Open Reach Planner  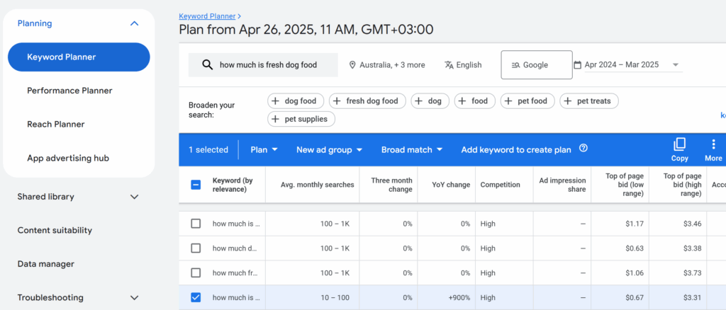(x=55, y=125)
